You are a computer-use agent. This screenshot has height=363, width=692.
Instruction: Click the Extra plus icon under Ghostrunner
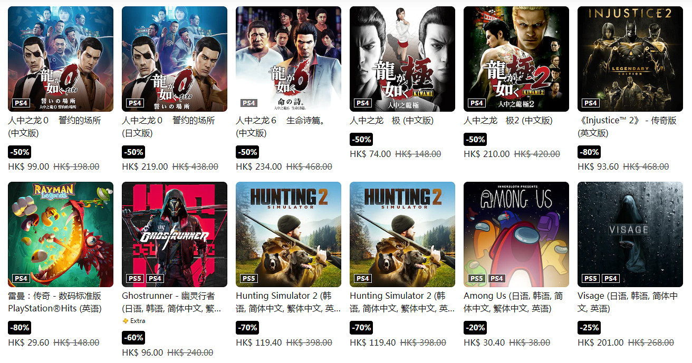coord(125,321)
